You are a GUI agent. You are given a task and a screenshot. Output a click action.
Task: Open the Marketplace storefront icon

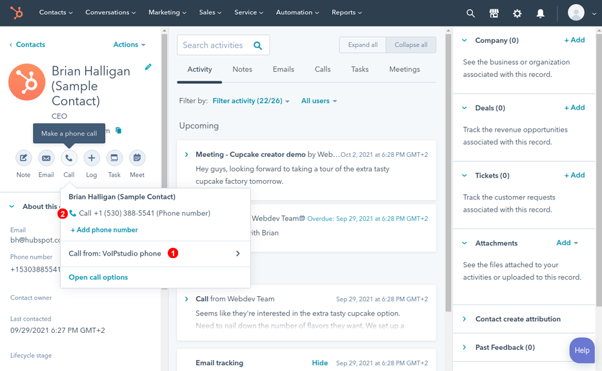tap(494, 14)
